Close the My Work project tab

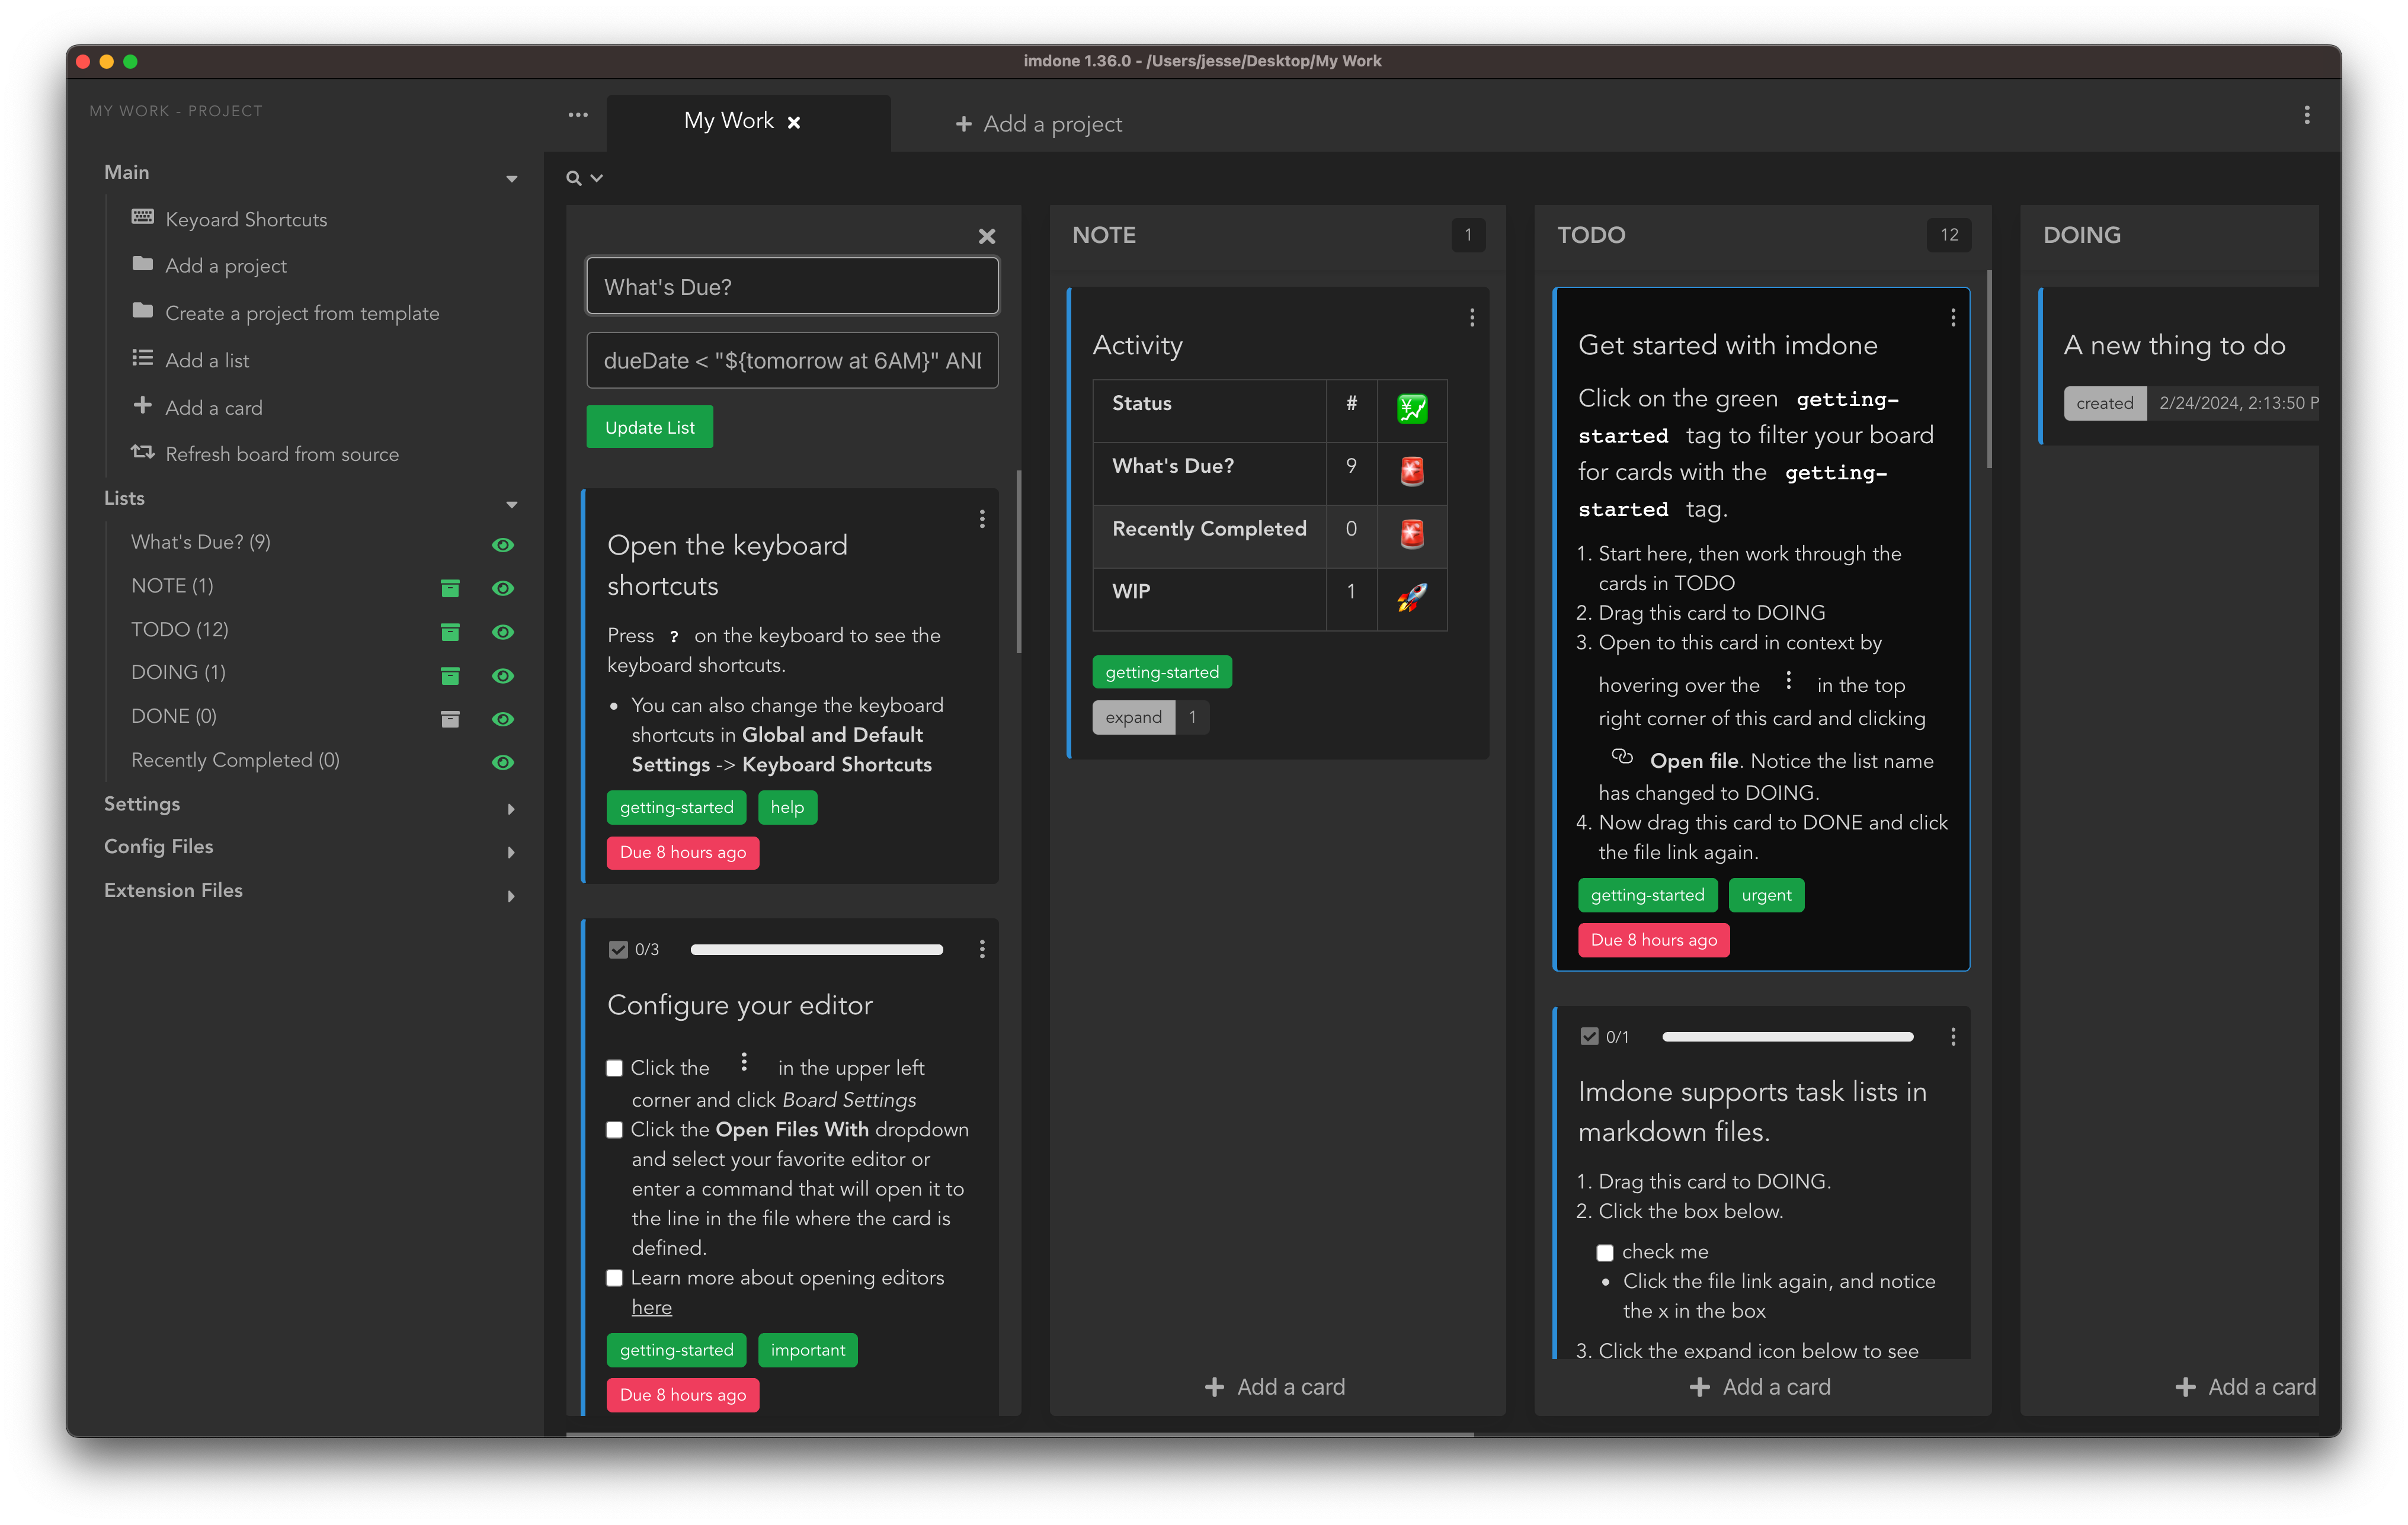tap(794, 122)
